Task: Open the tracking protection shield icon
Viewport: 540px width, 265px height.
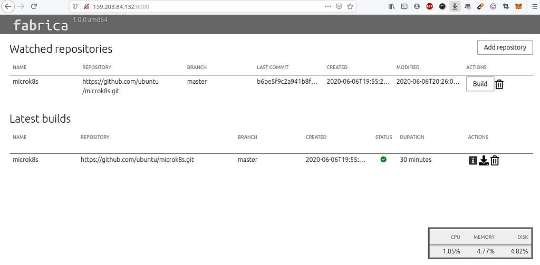Action: click(75, 6)
